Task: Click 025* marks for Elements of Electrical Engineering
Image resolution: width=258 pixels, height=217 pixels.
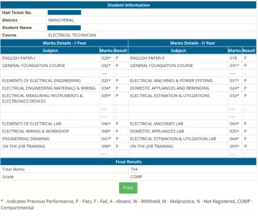Action: point(106,81)
